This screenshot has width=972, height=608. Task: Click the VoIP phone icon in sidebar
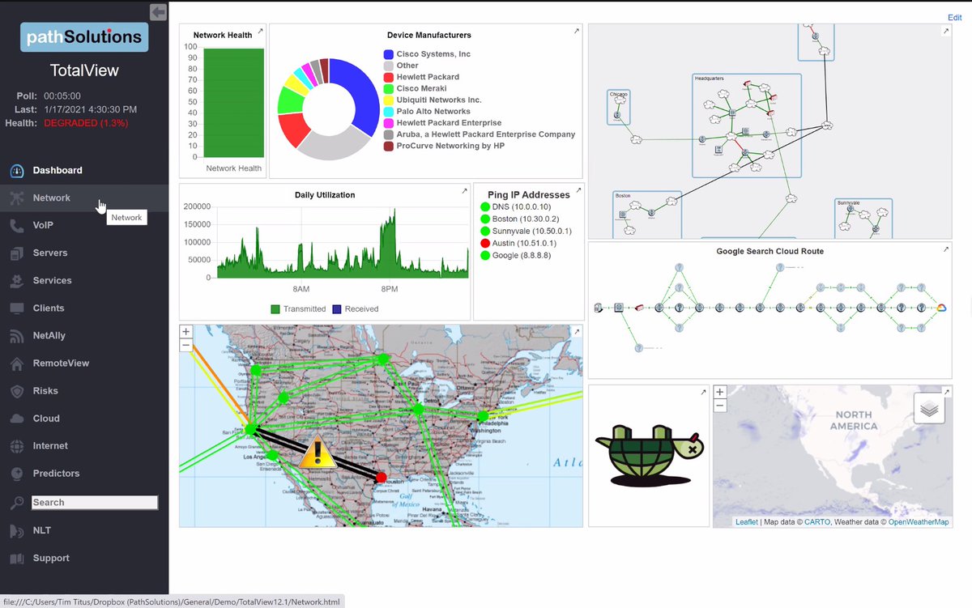[17, 226]
